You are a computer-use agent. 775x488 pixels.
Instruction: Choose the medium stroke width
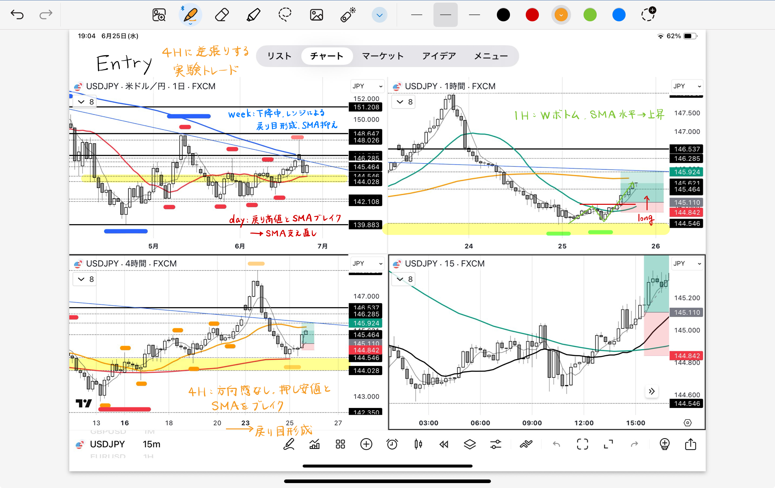point(445,15)
